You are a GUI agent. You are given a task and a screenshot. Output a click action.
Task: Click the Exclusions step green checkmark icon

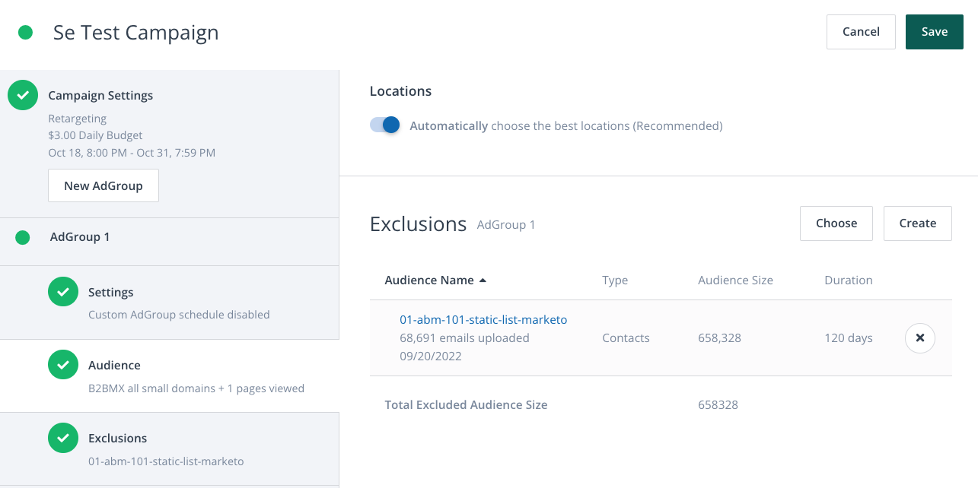[x=63, y=438]
